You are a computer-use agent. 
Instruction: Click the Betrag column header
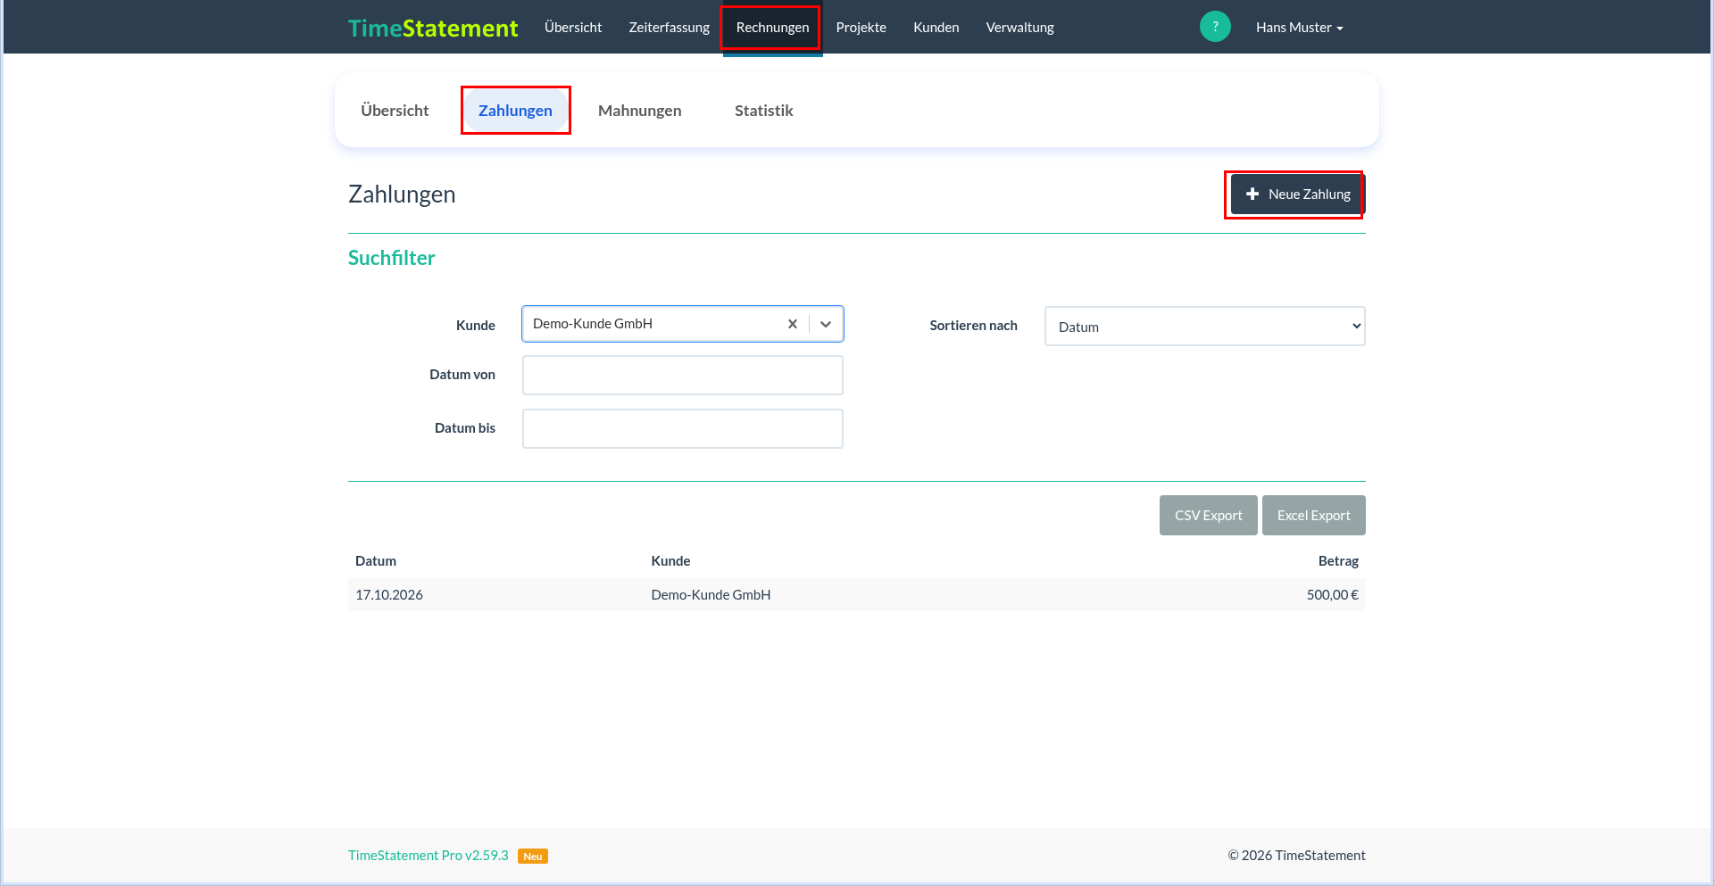pyautogui.click(x=1338, y=561)
